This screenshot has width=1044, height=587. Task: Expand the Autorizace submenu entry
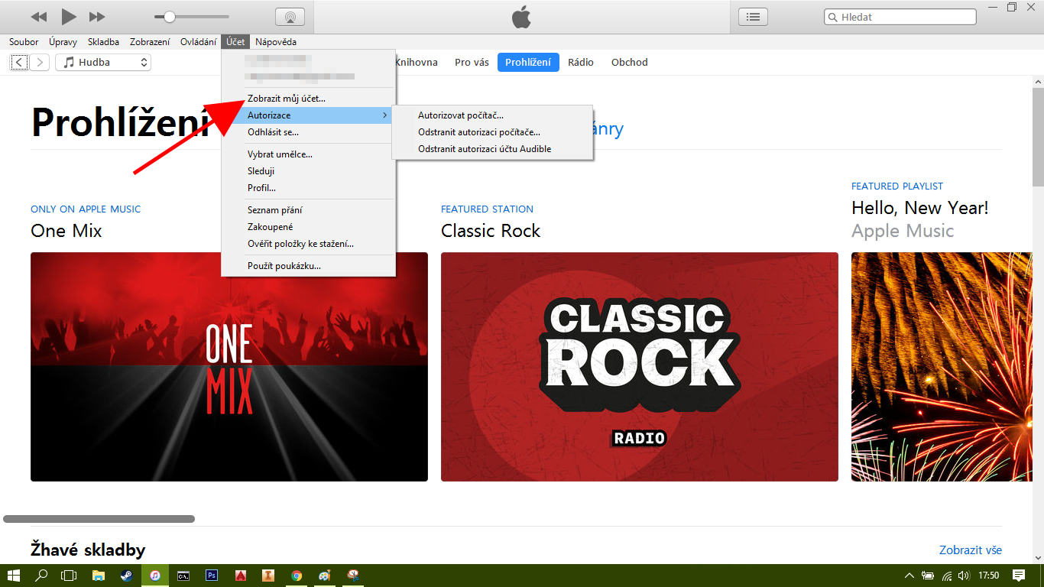[308, 115]
